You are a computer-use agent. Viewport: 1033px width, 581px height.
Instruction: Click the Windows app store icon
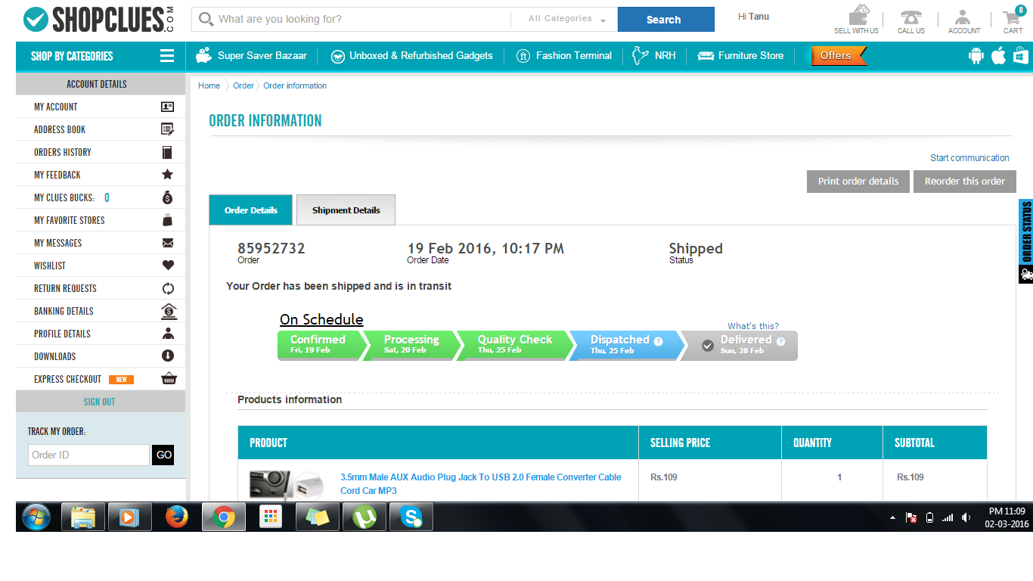point(1021,55)
